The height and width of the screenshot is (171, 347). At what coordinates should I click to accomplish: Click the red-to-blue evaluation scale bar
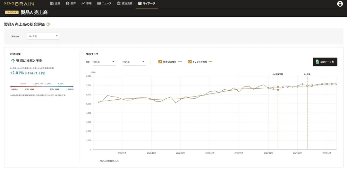click(x=42, y=86)
